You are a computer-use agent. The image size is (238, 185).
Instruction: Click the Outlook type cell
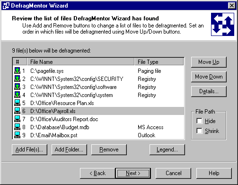click(x=147, y=135)
